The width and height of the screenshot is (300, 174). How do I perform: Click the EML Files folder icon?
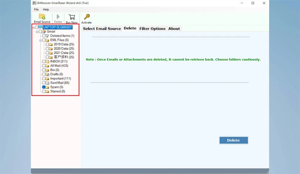click(x=47, y=40)
